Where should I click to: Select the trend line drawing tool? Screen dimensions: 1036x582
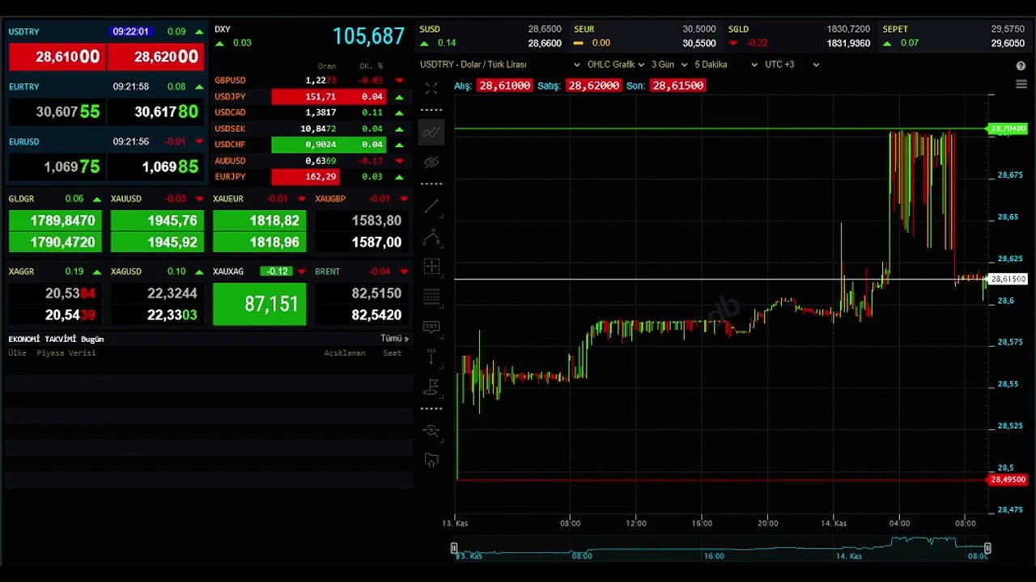(431, 207)
